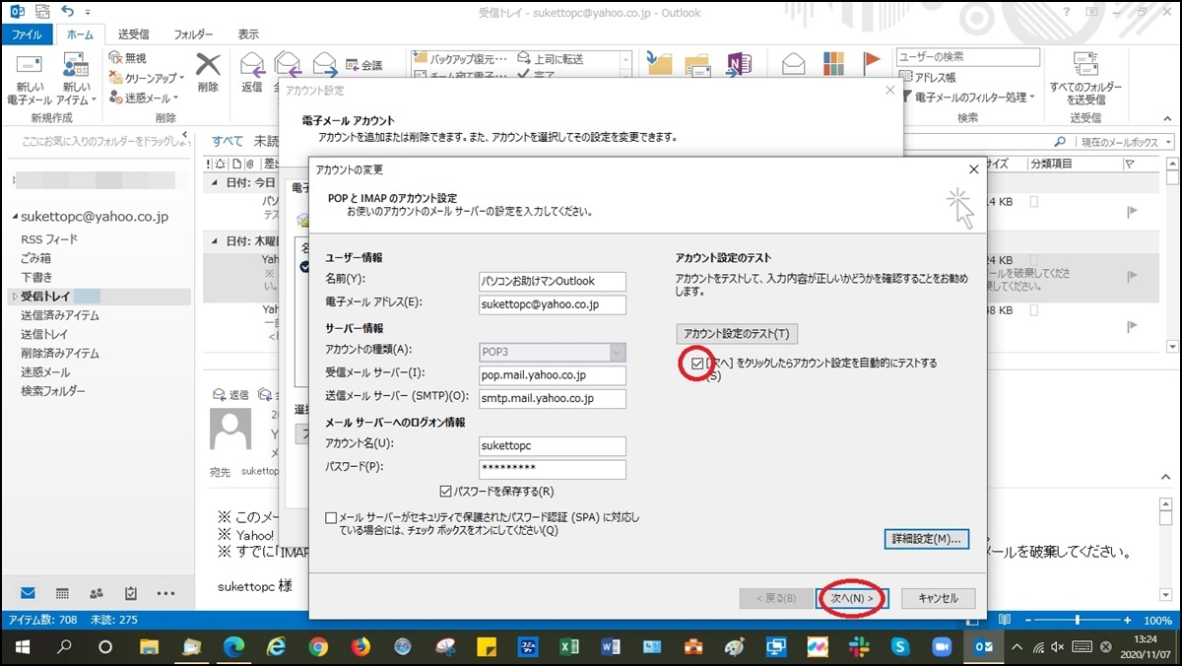1182x666 pixels.
Task: Open Skype from the taskbar
Action: coord(899,647)
